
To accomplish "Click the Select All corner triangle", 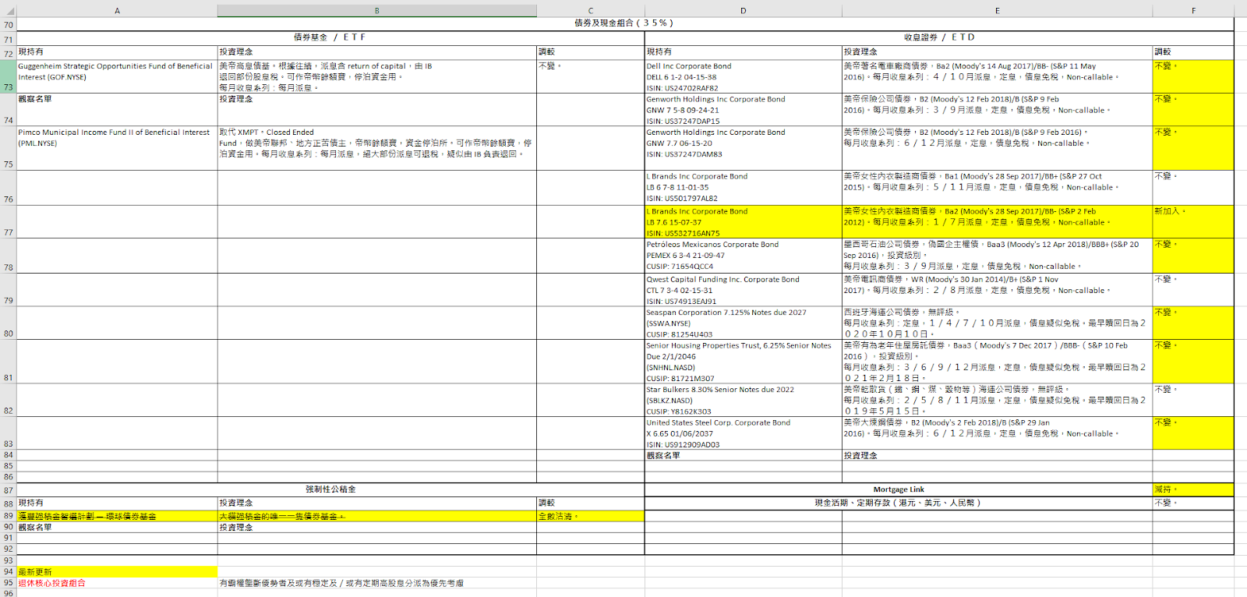I will (x=8, y=11).
